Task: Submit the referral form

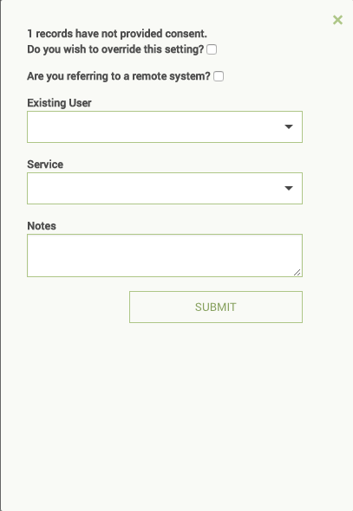Action: tap(216, 307)
